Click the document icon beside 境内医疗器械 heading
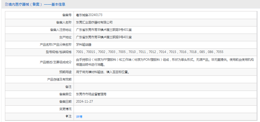260x122 pixels. 6,4
